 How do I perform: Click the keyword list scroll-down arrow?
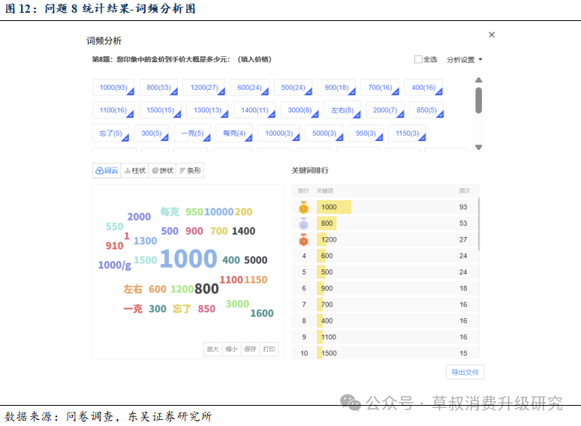479,147
